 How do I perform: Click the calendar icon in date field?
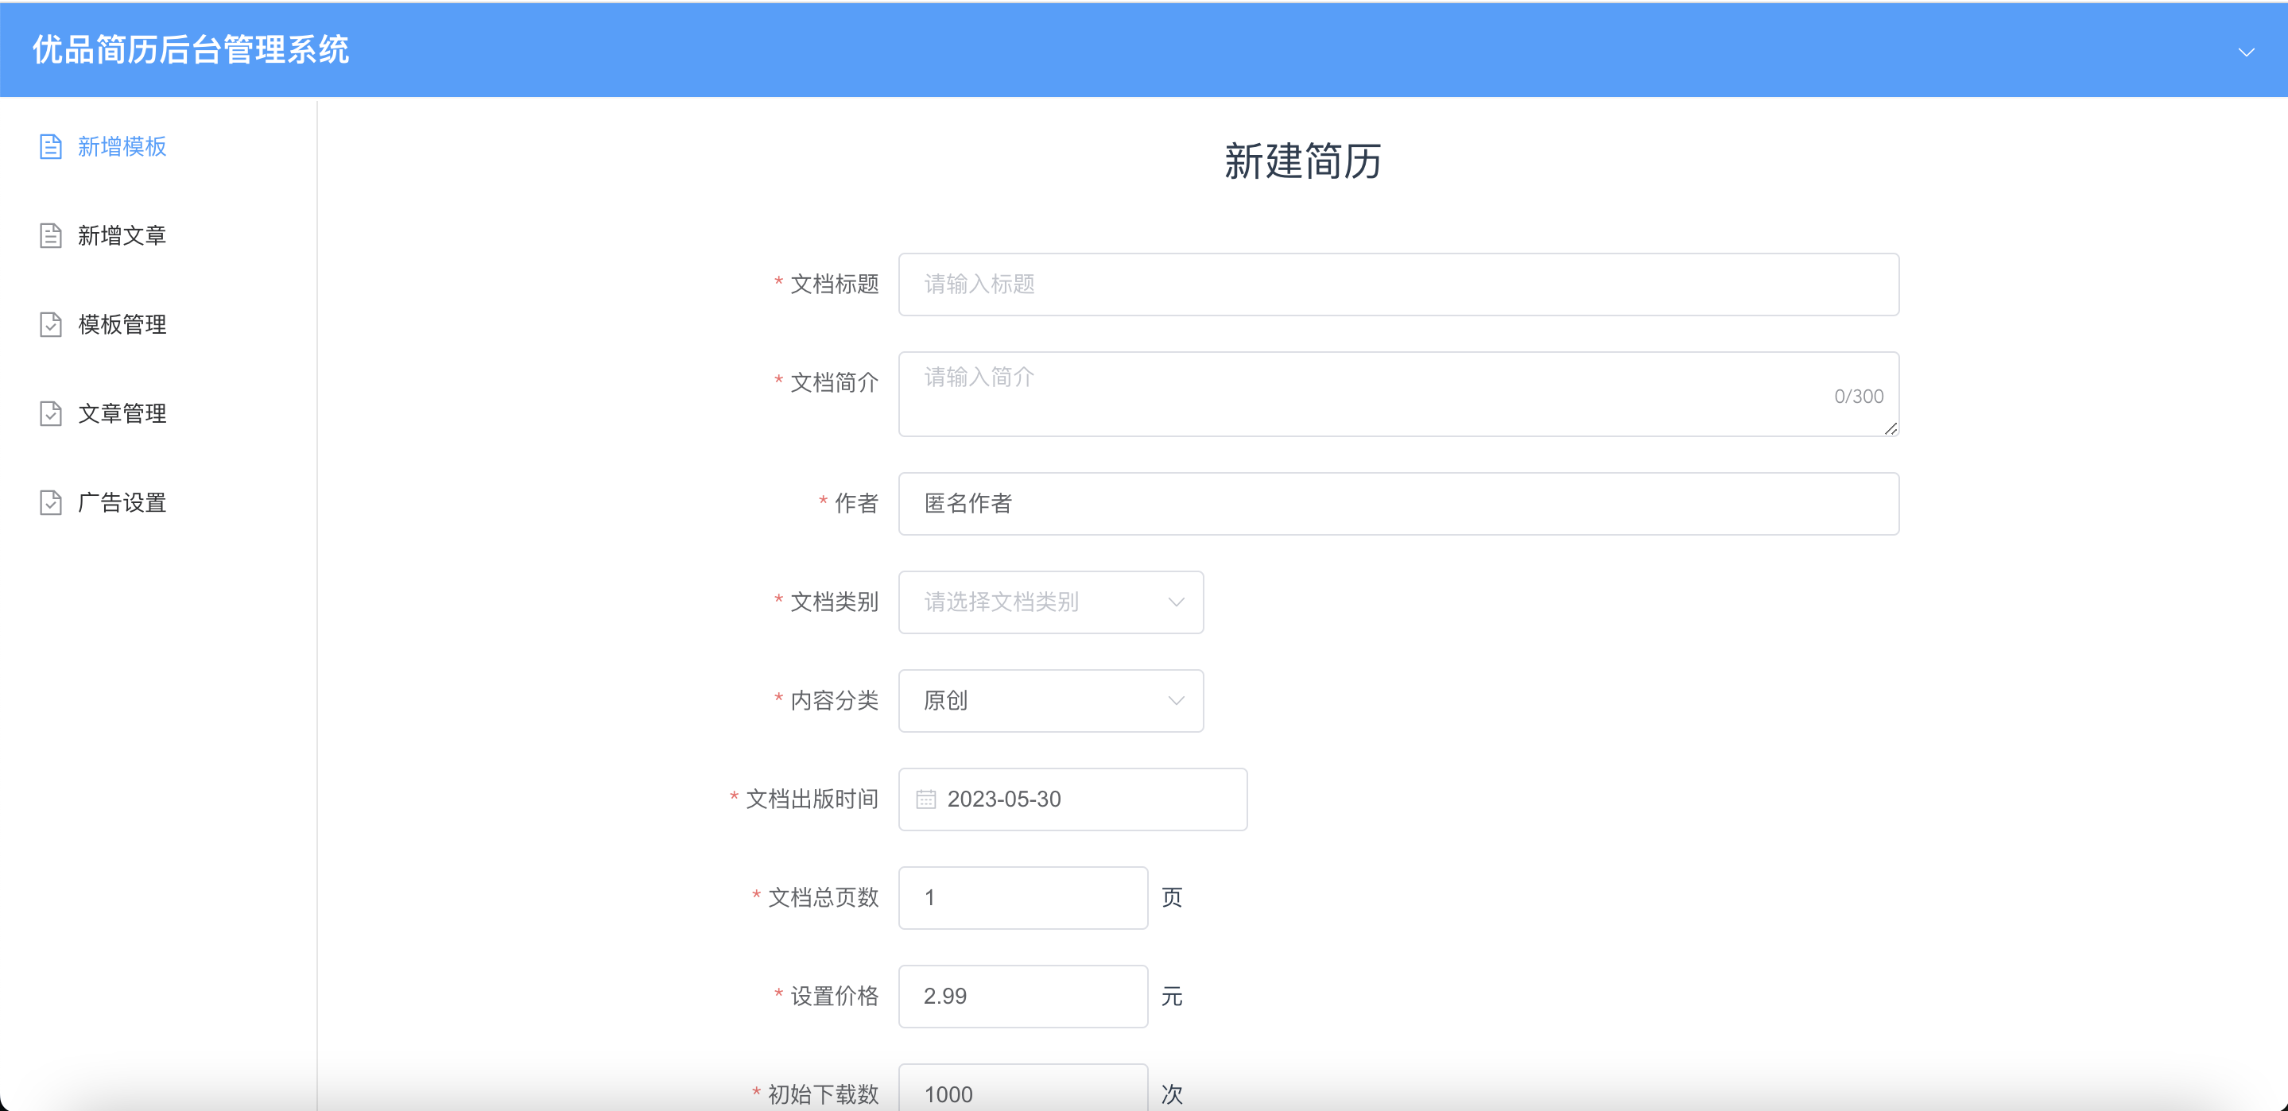[925, 799]
